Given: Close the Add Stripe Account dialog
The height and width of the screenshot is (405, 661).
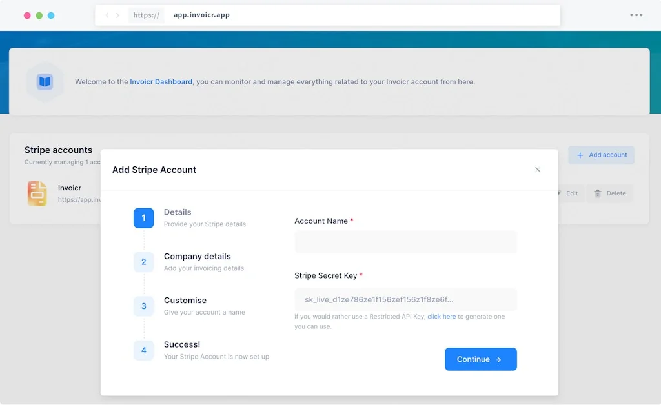Looking at the screenshot, I should (538, 170).
